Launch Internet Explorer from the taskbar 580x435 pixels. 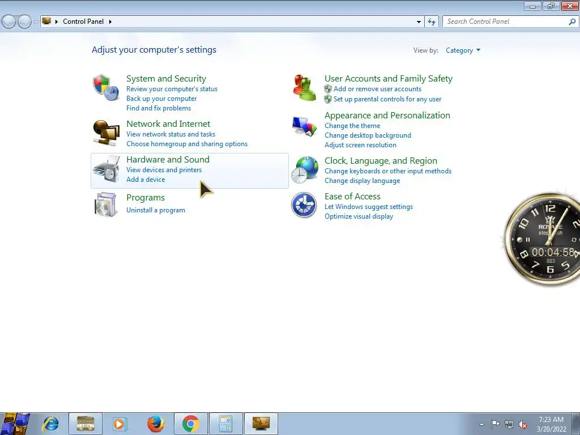click(x=50, y=424)
